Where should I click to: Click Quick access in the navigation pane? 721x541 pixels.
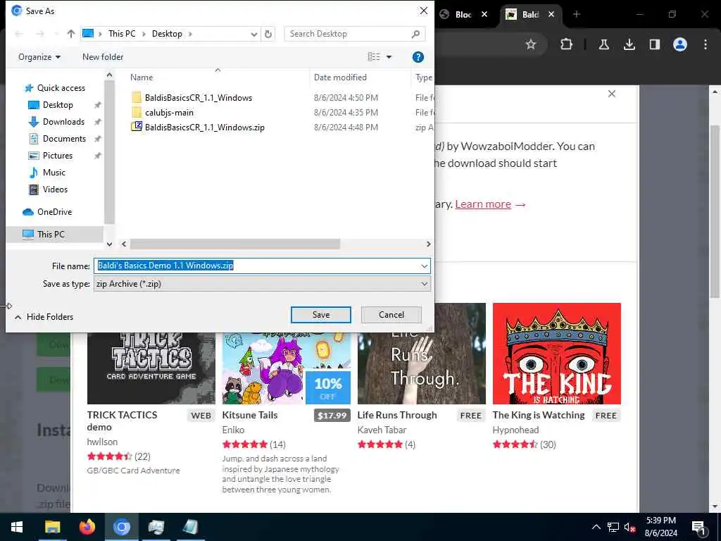point(61,88)
